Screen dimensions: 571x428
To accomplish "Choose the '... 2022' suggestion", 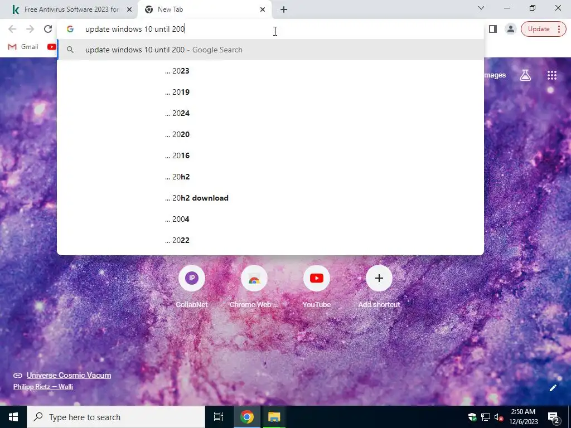I will click(270, 240).
